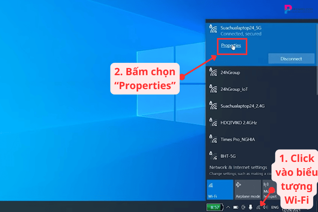The width and height of the screenshot is (318, 212).
Task: Click the ENG language indicator
Action: tap(275, 207)
